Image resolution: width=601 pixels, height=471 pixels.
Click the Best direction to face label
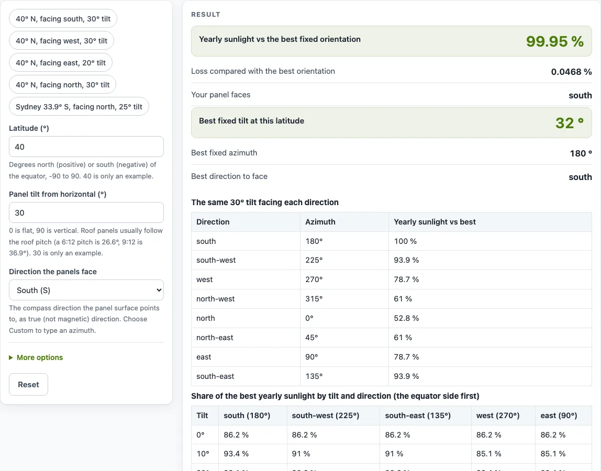coord(229,176)
